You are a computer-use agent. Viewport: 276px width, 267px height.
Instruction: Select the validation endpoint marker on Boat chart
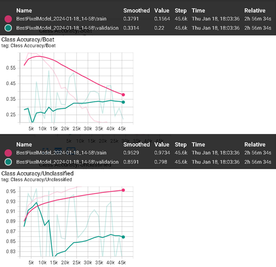pos(123,102)
